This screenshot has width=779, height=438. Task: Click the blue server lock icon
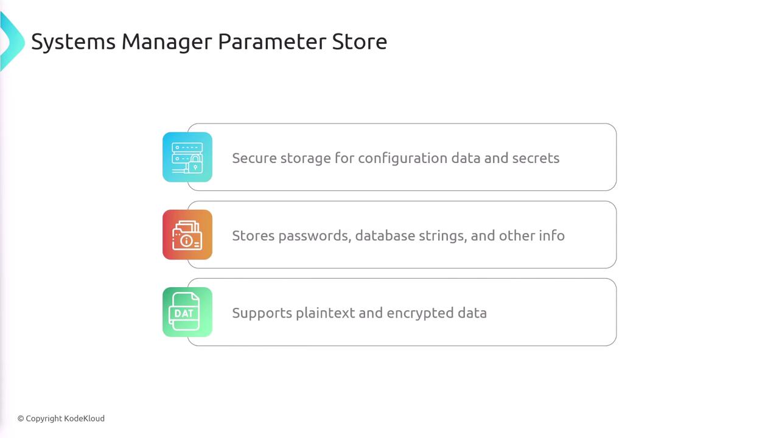187,157
